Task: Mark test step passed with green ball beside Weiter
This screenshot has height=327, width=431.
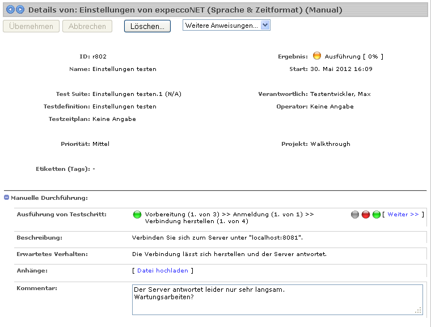Action: [x=377, y=215]
